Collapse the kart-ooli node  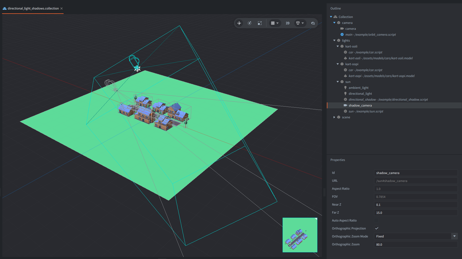click(x=338, y=46)
